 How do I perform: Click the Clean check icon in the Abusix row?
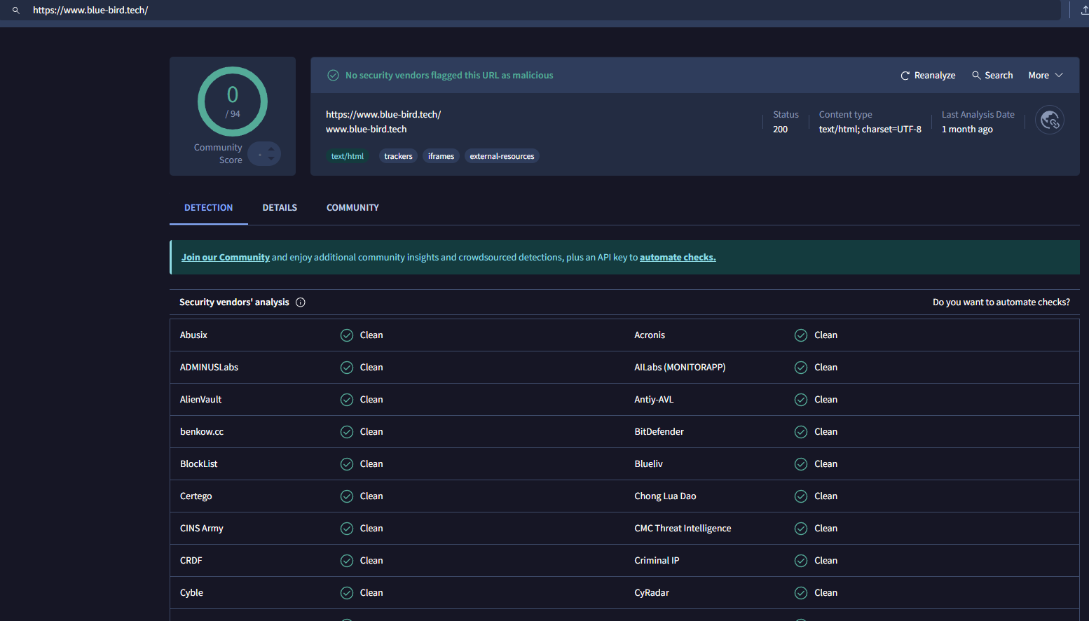(347, 335)
